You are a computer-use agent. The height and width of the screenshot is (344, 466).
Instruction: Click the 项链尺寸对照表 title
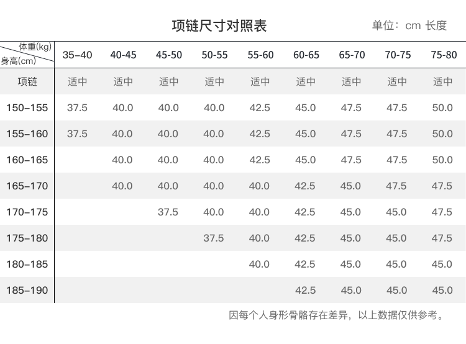[x=219, y=25]
